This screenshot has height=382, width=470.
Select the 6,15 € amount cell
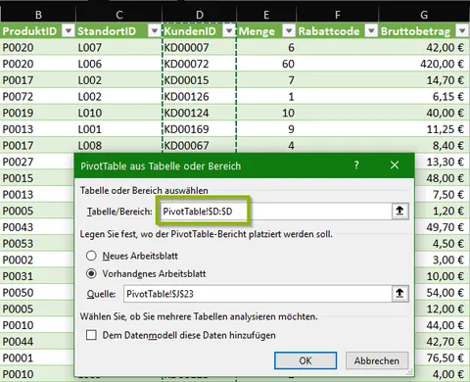pyautogui.click(x=424, y=96)
